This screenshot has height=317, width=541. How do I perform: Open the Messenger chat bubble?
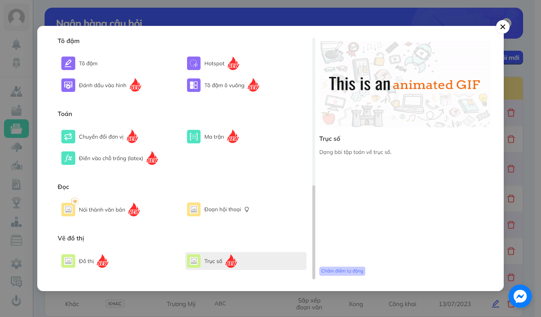coord(520,296)
